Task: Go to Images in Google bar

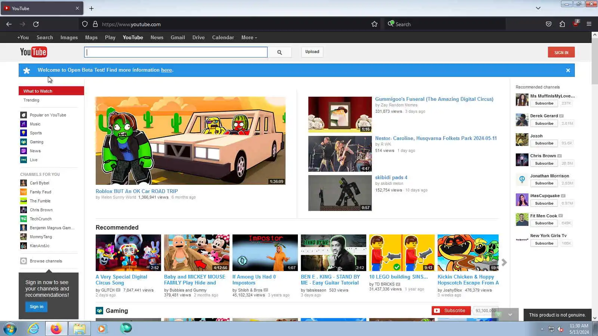Action: [x=69, y=37]
